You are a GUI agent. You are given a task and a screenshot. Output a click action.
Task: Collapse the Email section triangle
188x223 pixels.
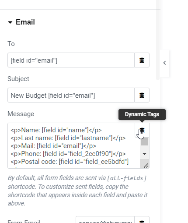[x=10, y=22]
